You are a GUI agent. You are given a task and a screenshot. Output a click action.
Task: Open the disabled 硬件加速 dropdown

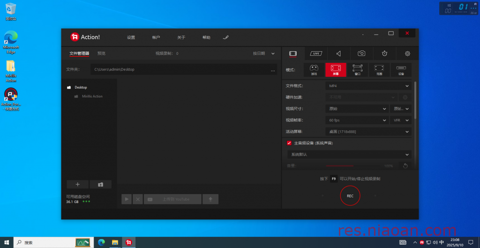point(361,98)
